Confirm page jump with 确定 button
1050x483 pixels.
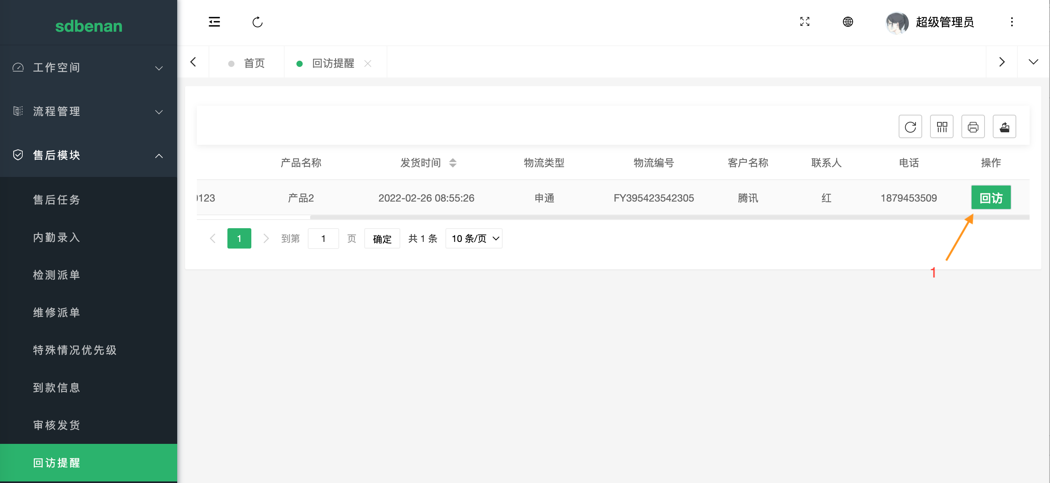(x=382, y=238)
